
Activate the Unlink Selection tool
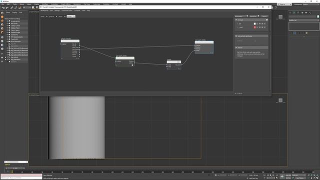pos(15,8)
